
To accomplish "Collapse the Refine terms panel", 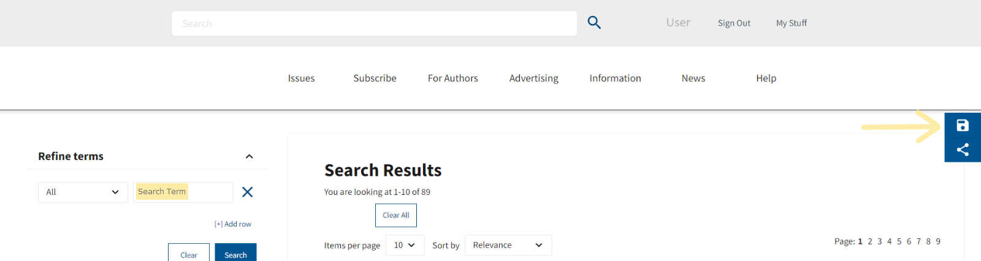I will click(250, 157).
